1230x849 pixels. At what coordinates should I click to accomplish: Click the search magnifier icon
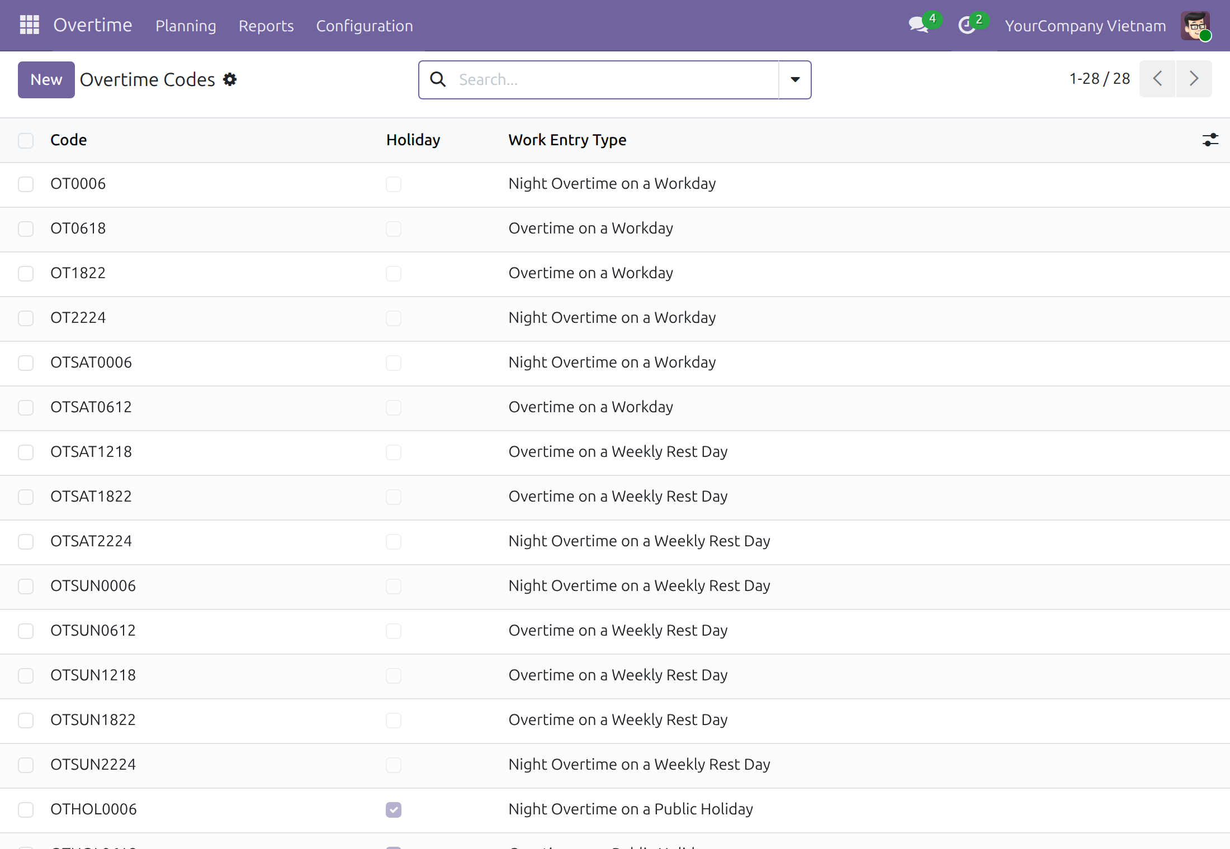[x=438, y=79]
